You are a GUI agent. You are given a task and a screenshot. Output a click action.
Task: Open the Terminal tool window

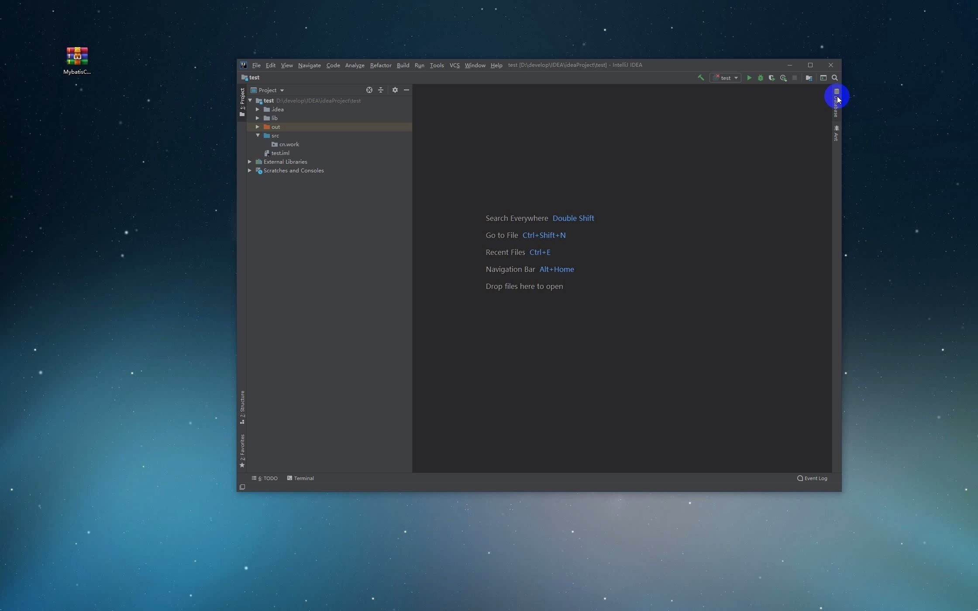pos(300,478)
